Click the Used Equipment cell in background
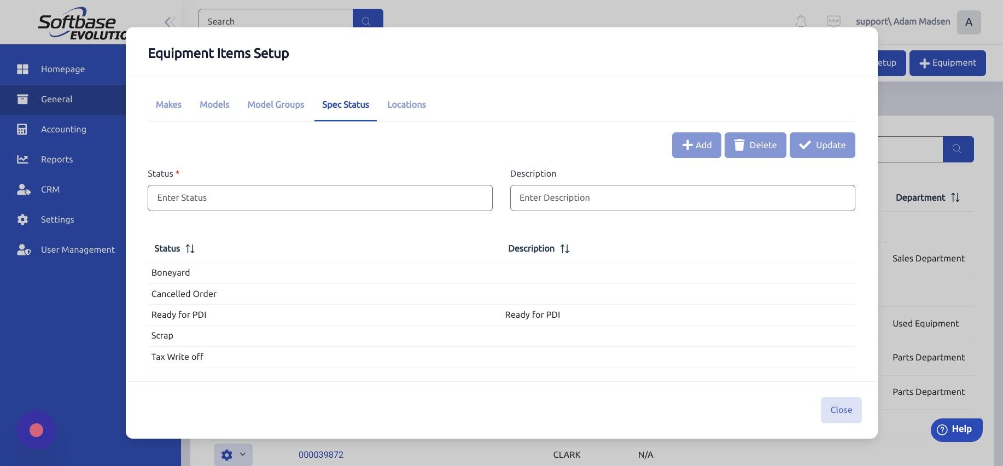This screenshot has width=1003, height=466. point(925,323)
